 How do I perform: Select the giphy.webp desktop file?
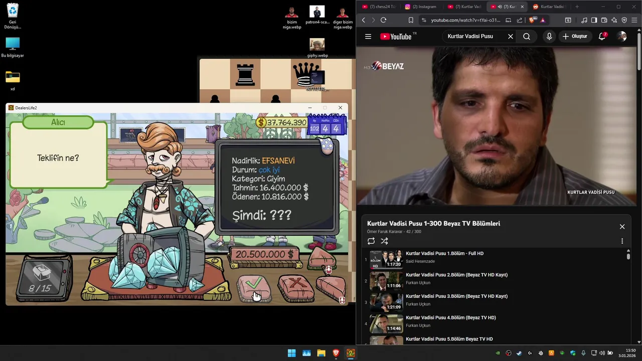pyautogui.click(x=317, y=48)
